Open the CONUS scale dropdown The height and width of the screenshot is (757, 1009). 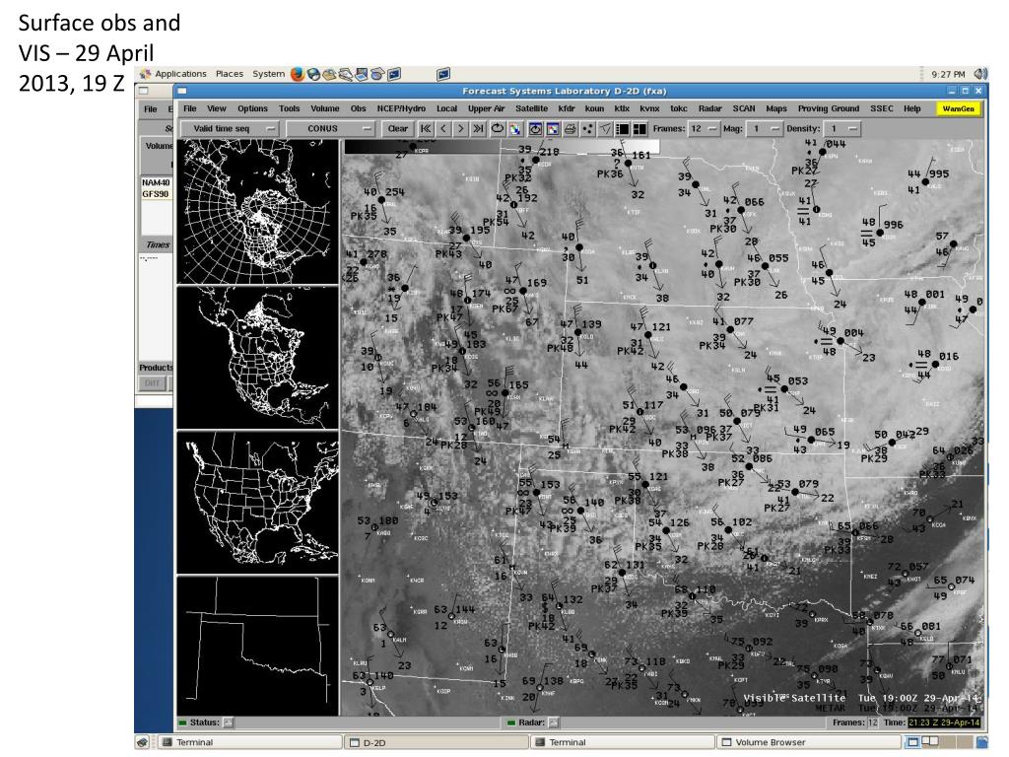(x=331, y=129)
